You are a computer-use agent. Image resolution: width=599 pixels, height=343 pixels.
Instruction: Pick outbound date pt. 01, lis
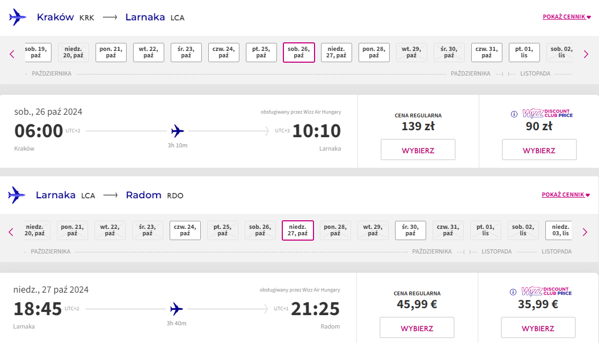tap(524, 53)
